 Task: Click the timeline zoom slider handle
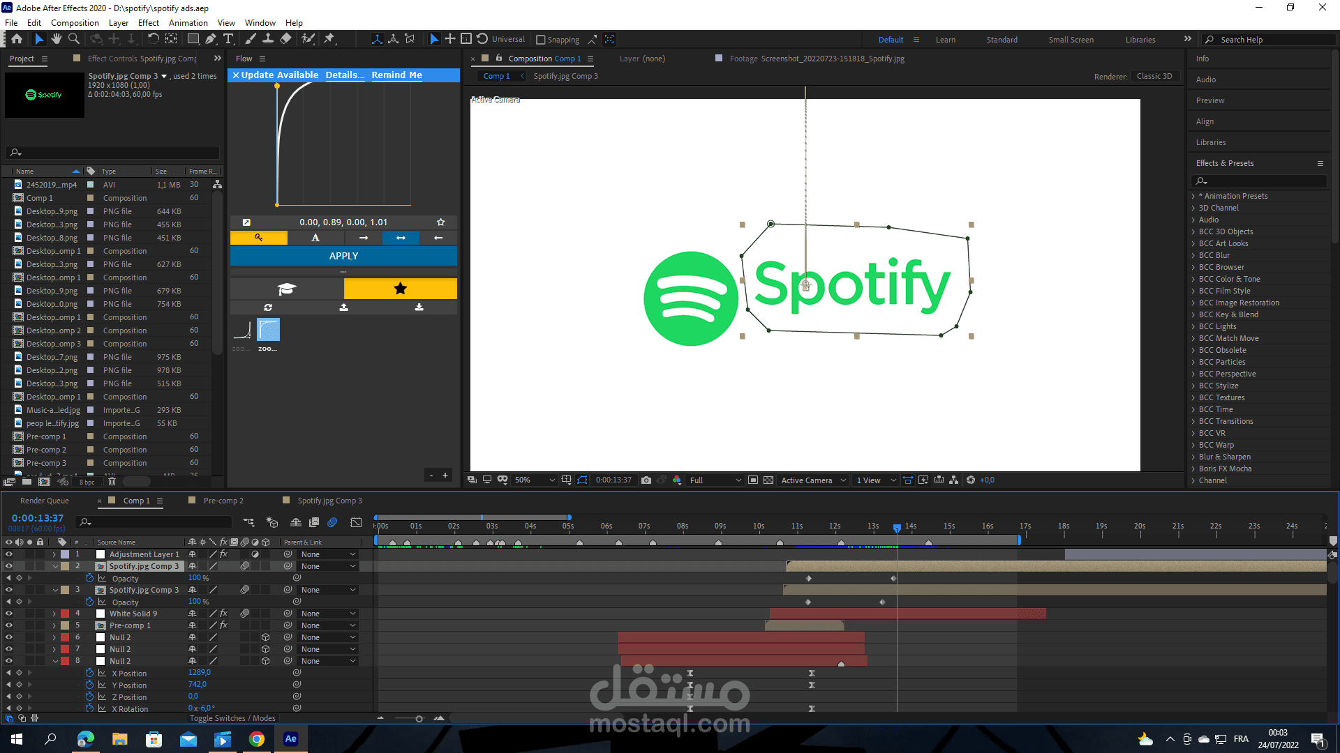(x=419, y=719)
